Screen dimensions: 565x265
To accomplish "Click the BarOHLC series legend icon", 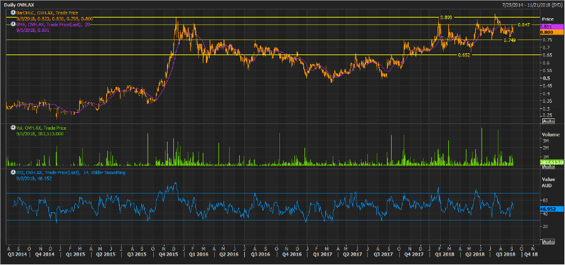I will tap(13, 13).
